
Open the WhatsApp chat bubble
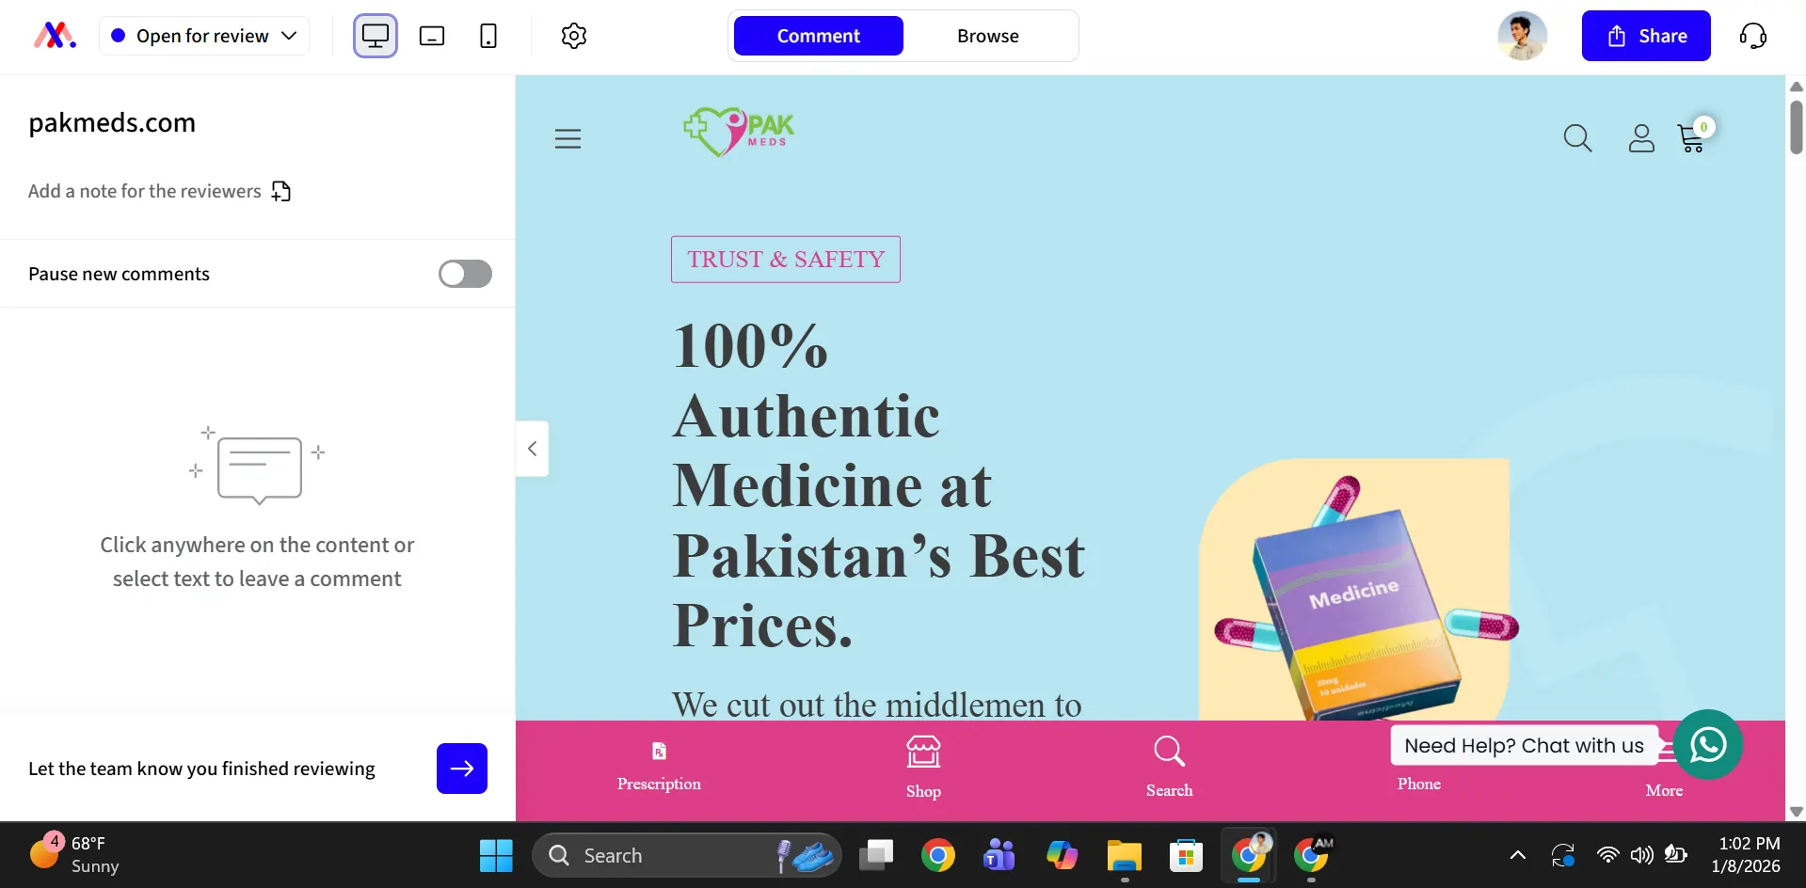point(1707,744)
